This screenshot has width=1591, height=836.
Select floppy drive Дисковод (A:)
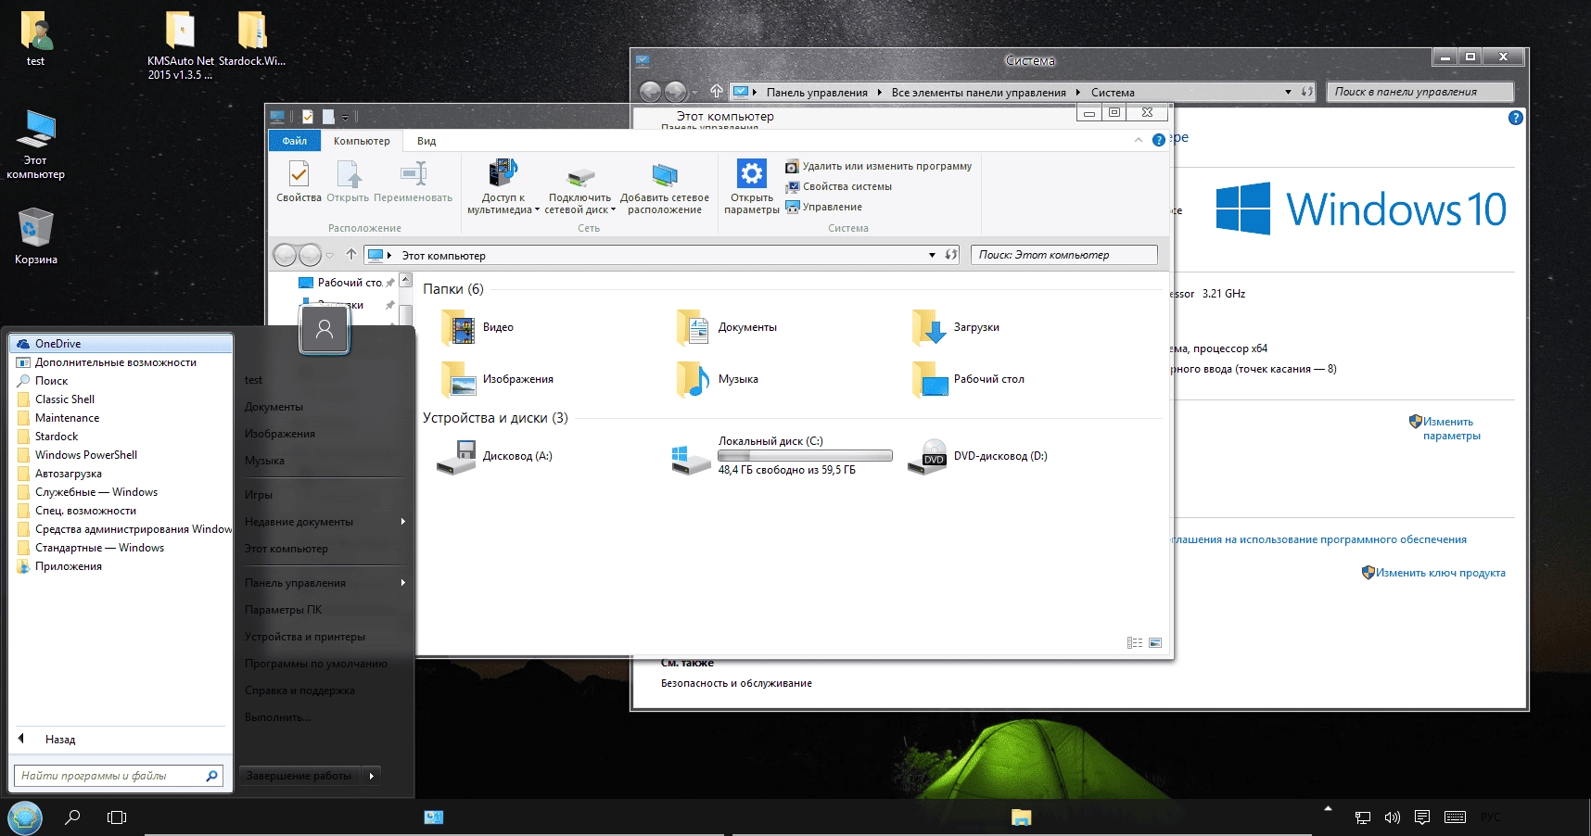click(495, 456)
